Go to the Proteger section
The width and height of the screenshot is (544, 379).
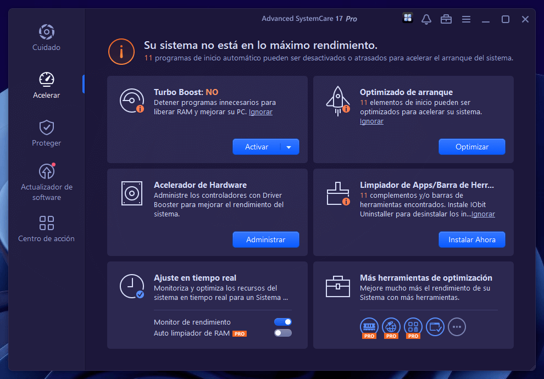46,133
